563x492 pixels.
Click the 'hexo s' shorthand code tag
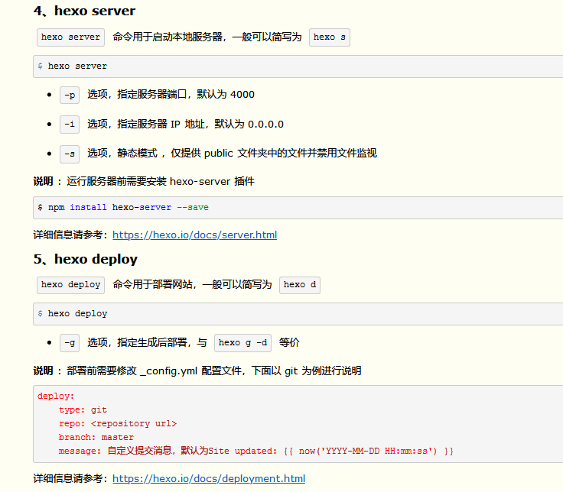point(329,37)
